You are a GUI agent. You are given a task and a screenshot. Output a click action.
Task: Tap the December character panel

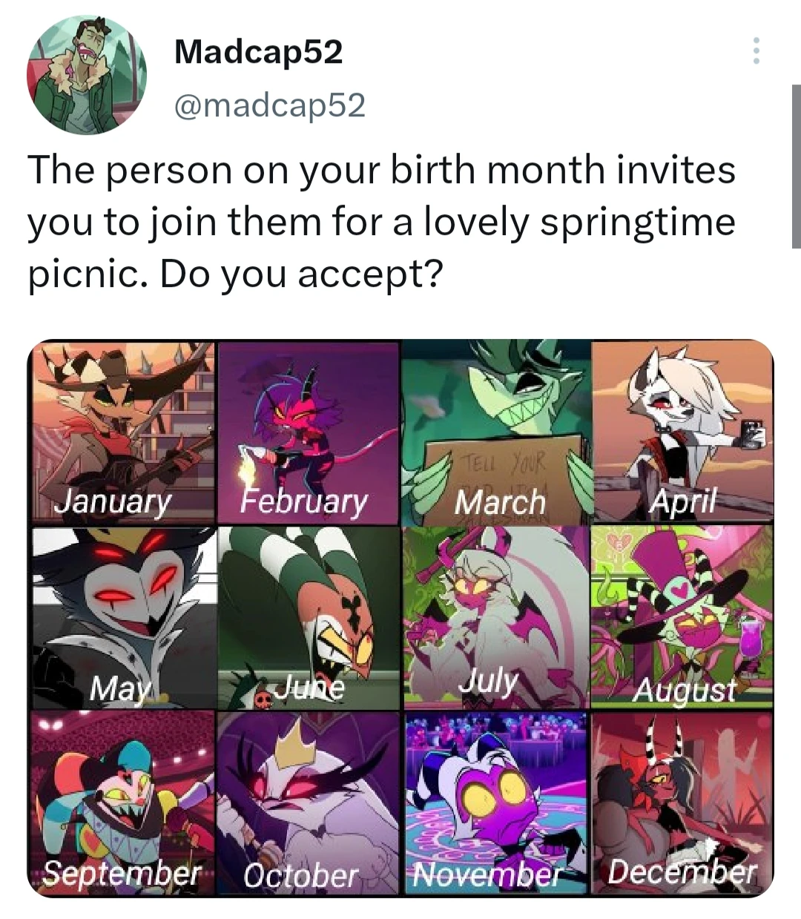[x=682, y=803]
